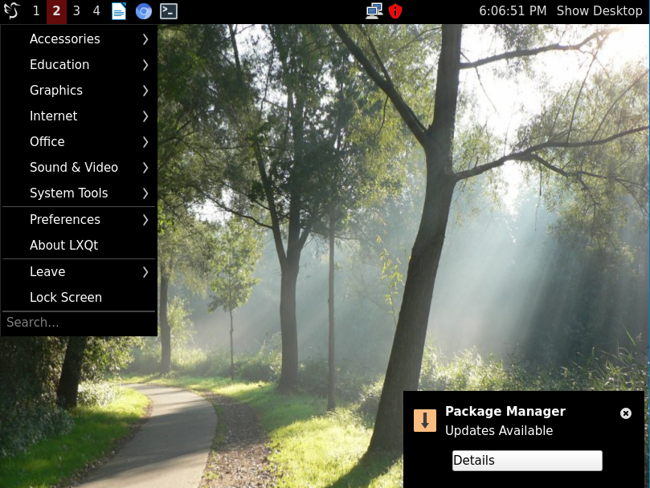Open the Chromium browser panel icon
Screen dimensions: 650x488
pos(144,11)
